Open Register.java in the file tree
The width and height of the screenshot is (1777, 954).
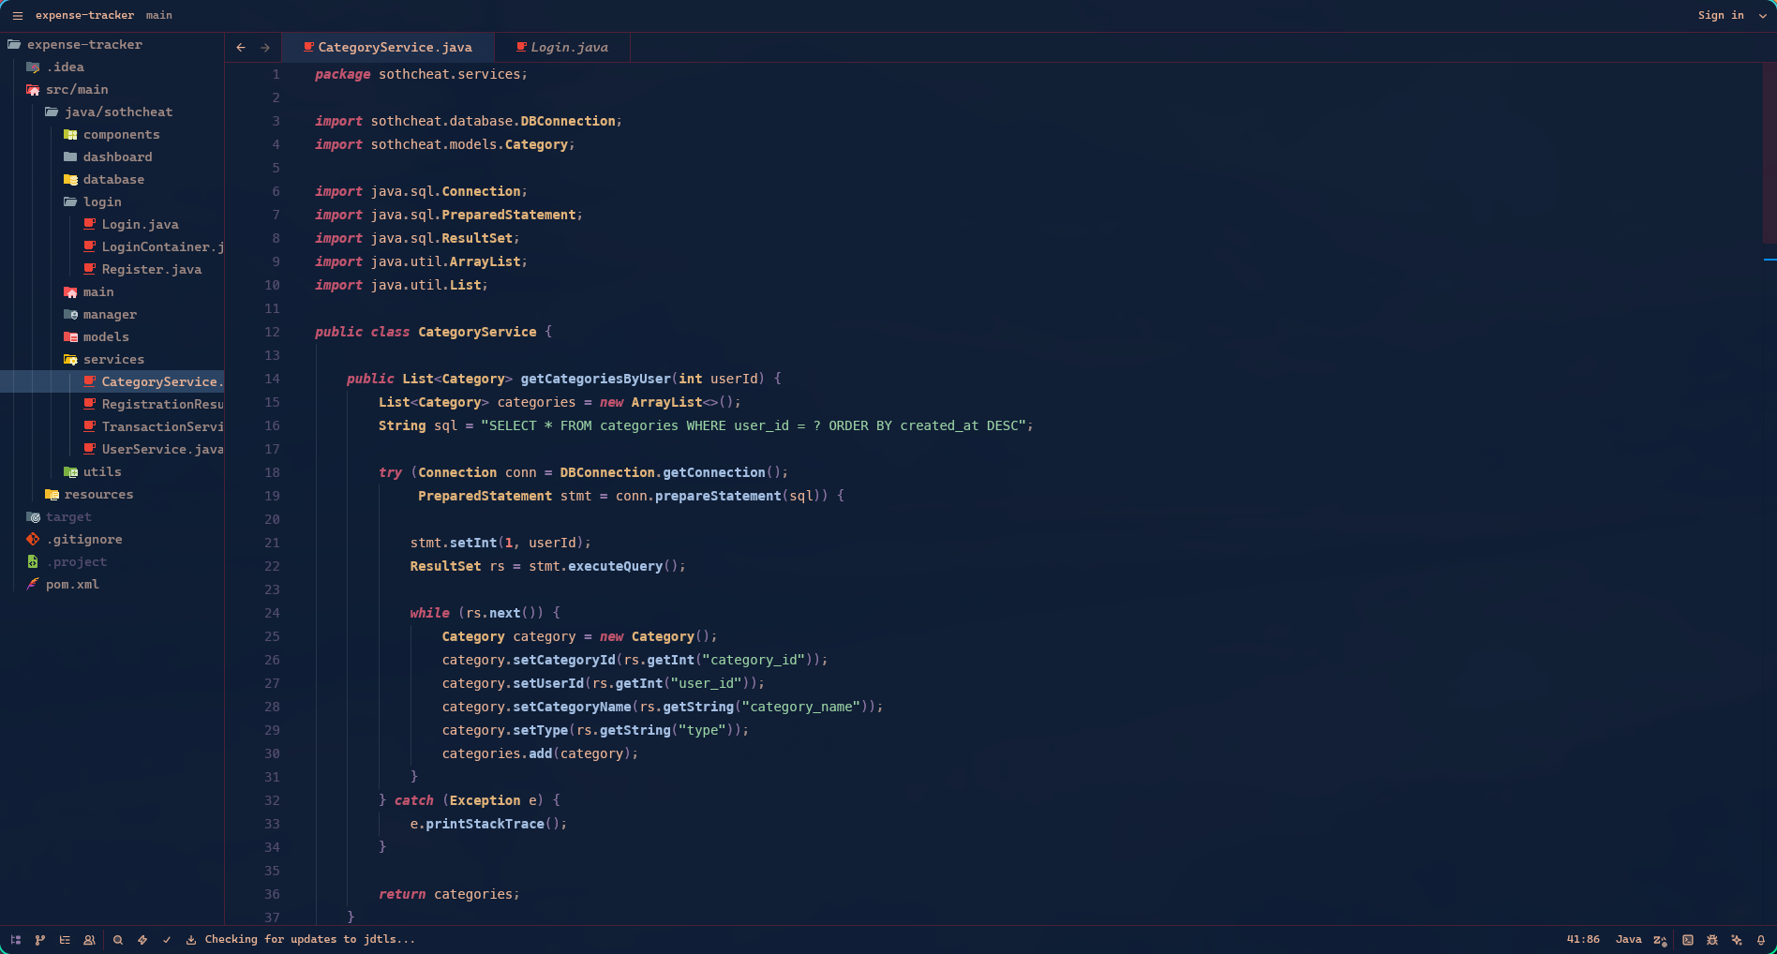(x=112, y=269)
